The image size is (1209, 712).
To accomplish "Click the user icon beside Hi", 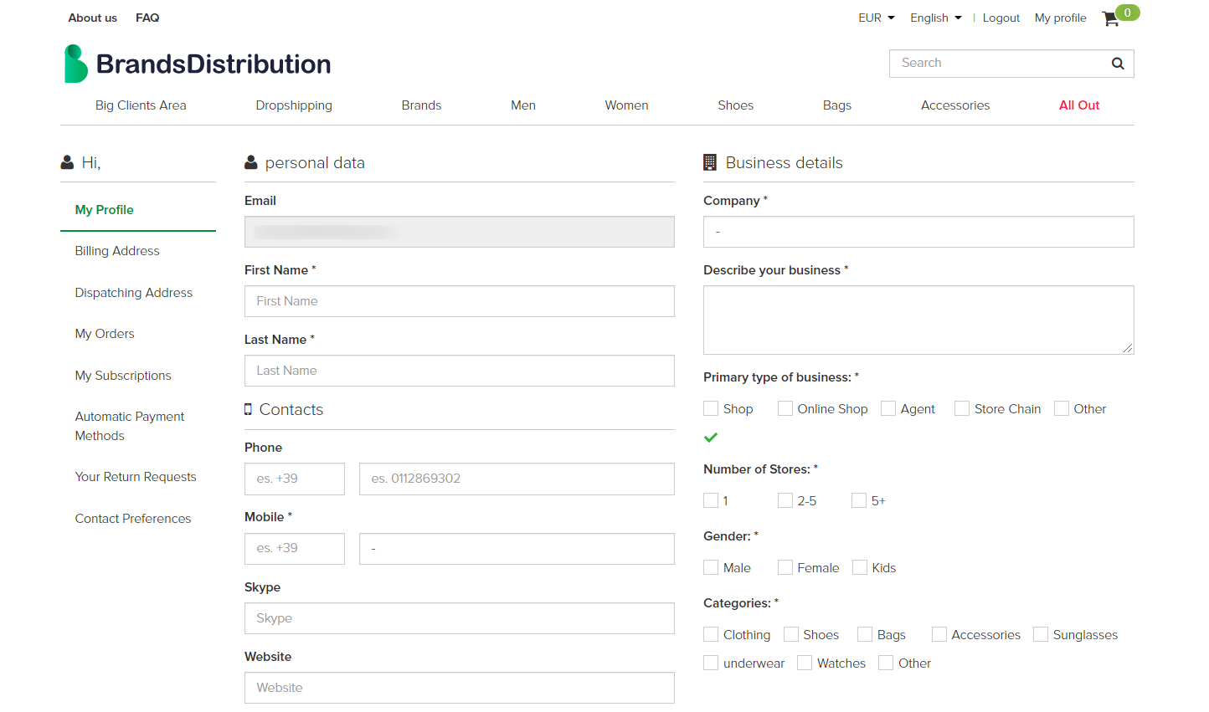I will 67,162.
